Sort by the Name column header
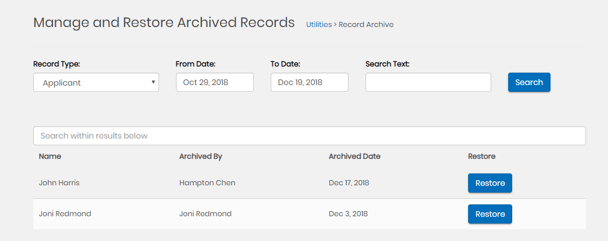The height and width of the screenshot is (241, 608). pyautogui.click(x=50, y=156)
